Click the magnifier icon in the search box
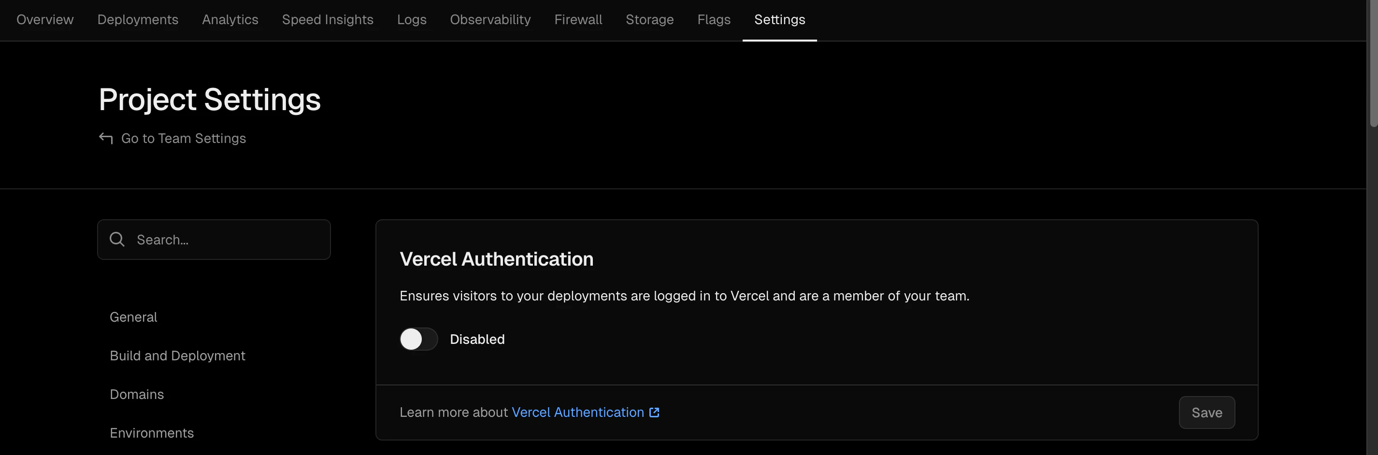The width and height of the screenshot is (1378, 455). click(x=117, y=240)
